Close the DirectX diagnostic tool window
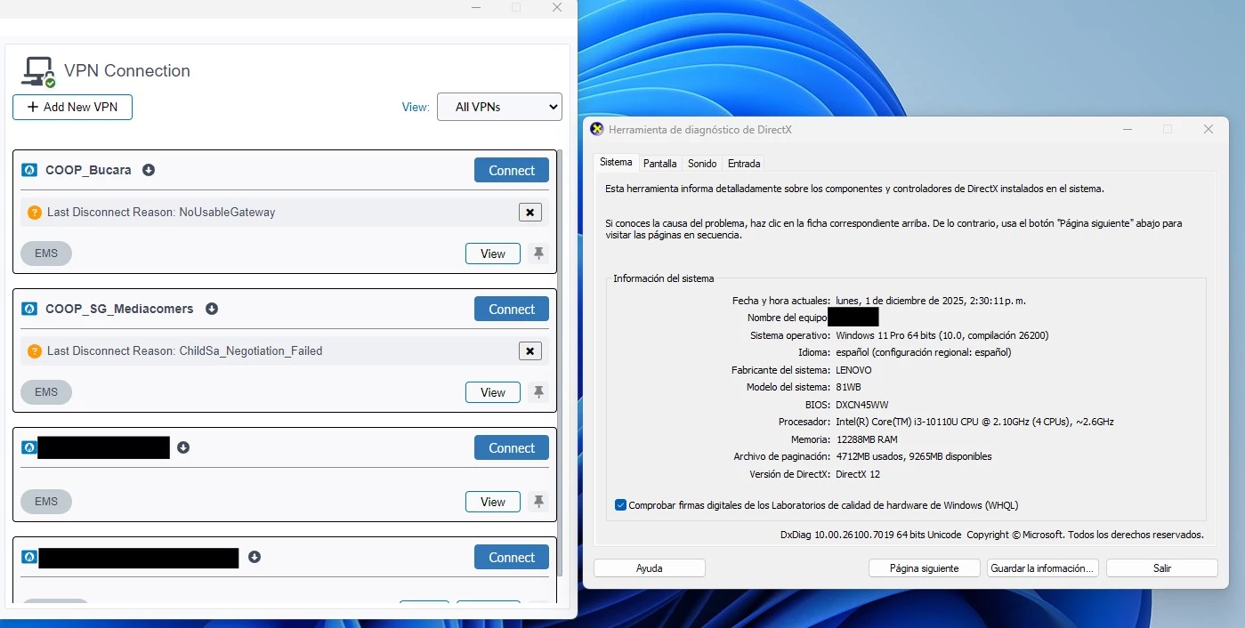Viewport: 1245px width, 628px height. click(1209, 129)
